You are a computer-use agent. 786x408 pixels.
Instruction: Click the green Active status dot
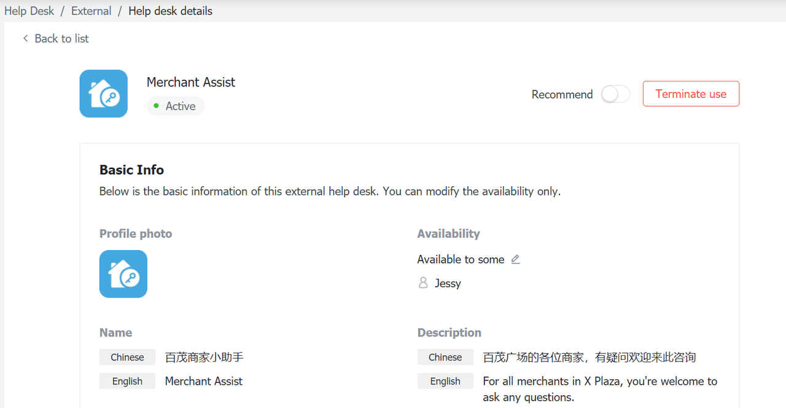tap(157, 106)
